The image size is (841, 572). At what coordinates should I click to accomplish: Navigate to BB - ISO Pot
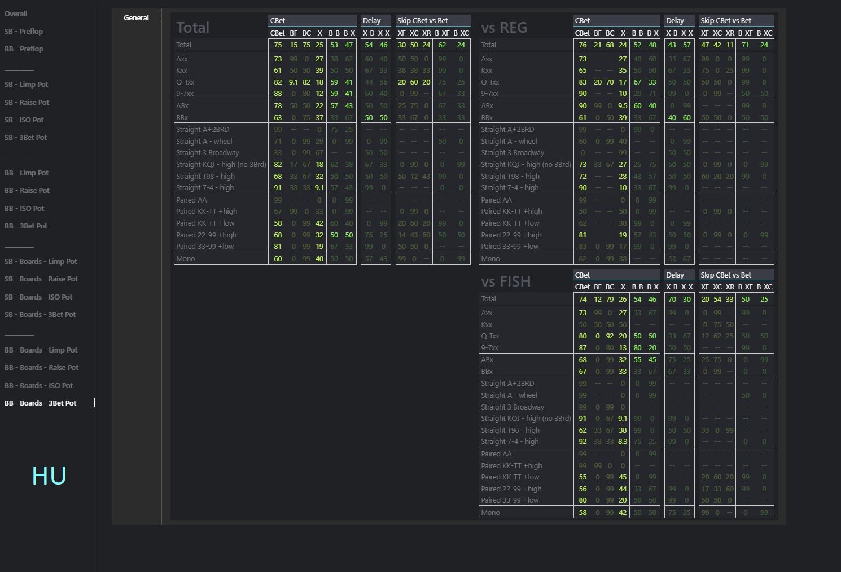point(24,208)
